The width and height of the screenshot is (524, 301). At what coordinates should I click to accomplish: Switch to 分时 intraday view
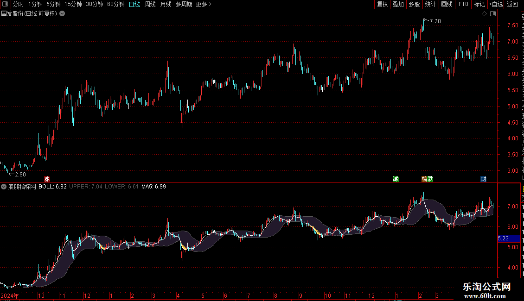pos(19,4)
